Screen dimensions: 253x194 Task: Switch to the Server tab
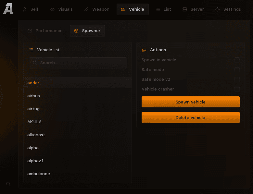click(193, 9)
